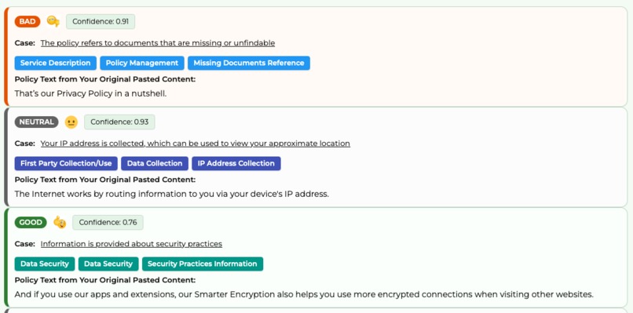
Task: Click text 'That's our Privacy Policy in a nutshell.'
Action: [90, 93]
